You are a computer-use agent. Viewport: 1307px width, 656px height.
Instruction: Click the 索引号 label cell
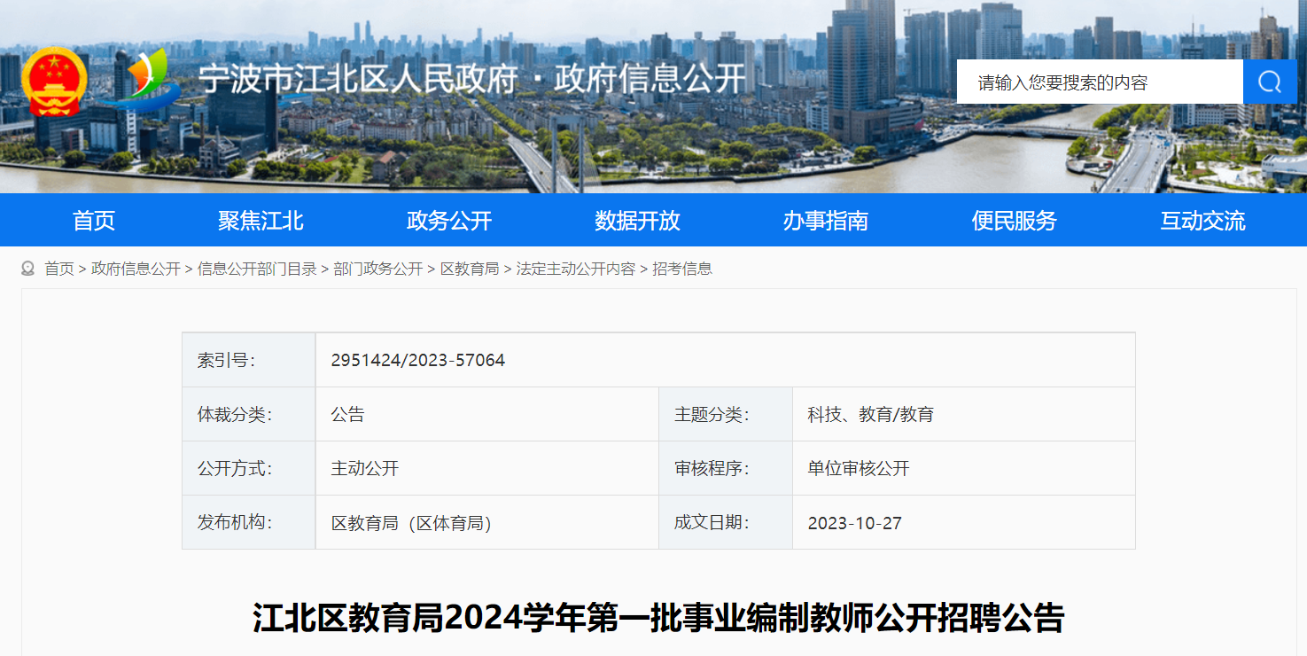(x=249, y=360)
